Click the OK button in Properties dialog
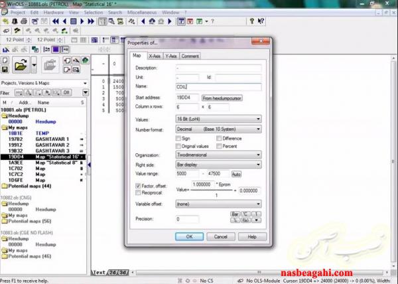 tap(189, 236)
